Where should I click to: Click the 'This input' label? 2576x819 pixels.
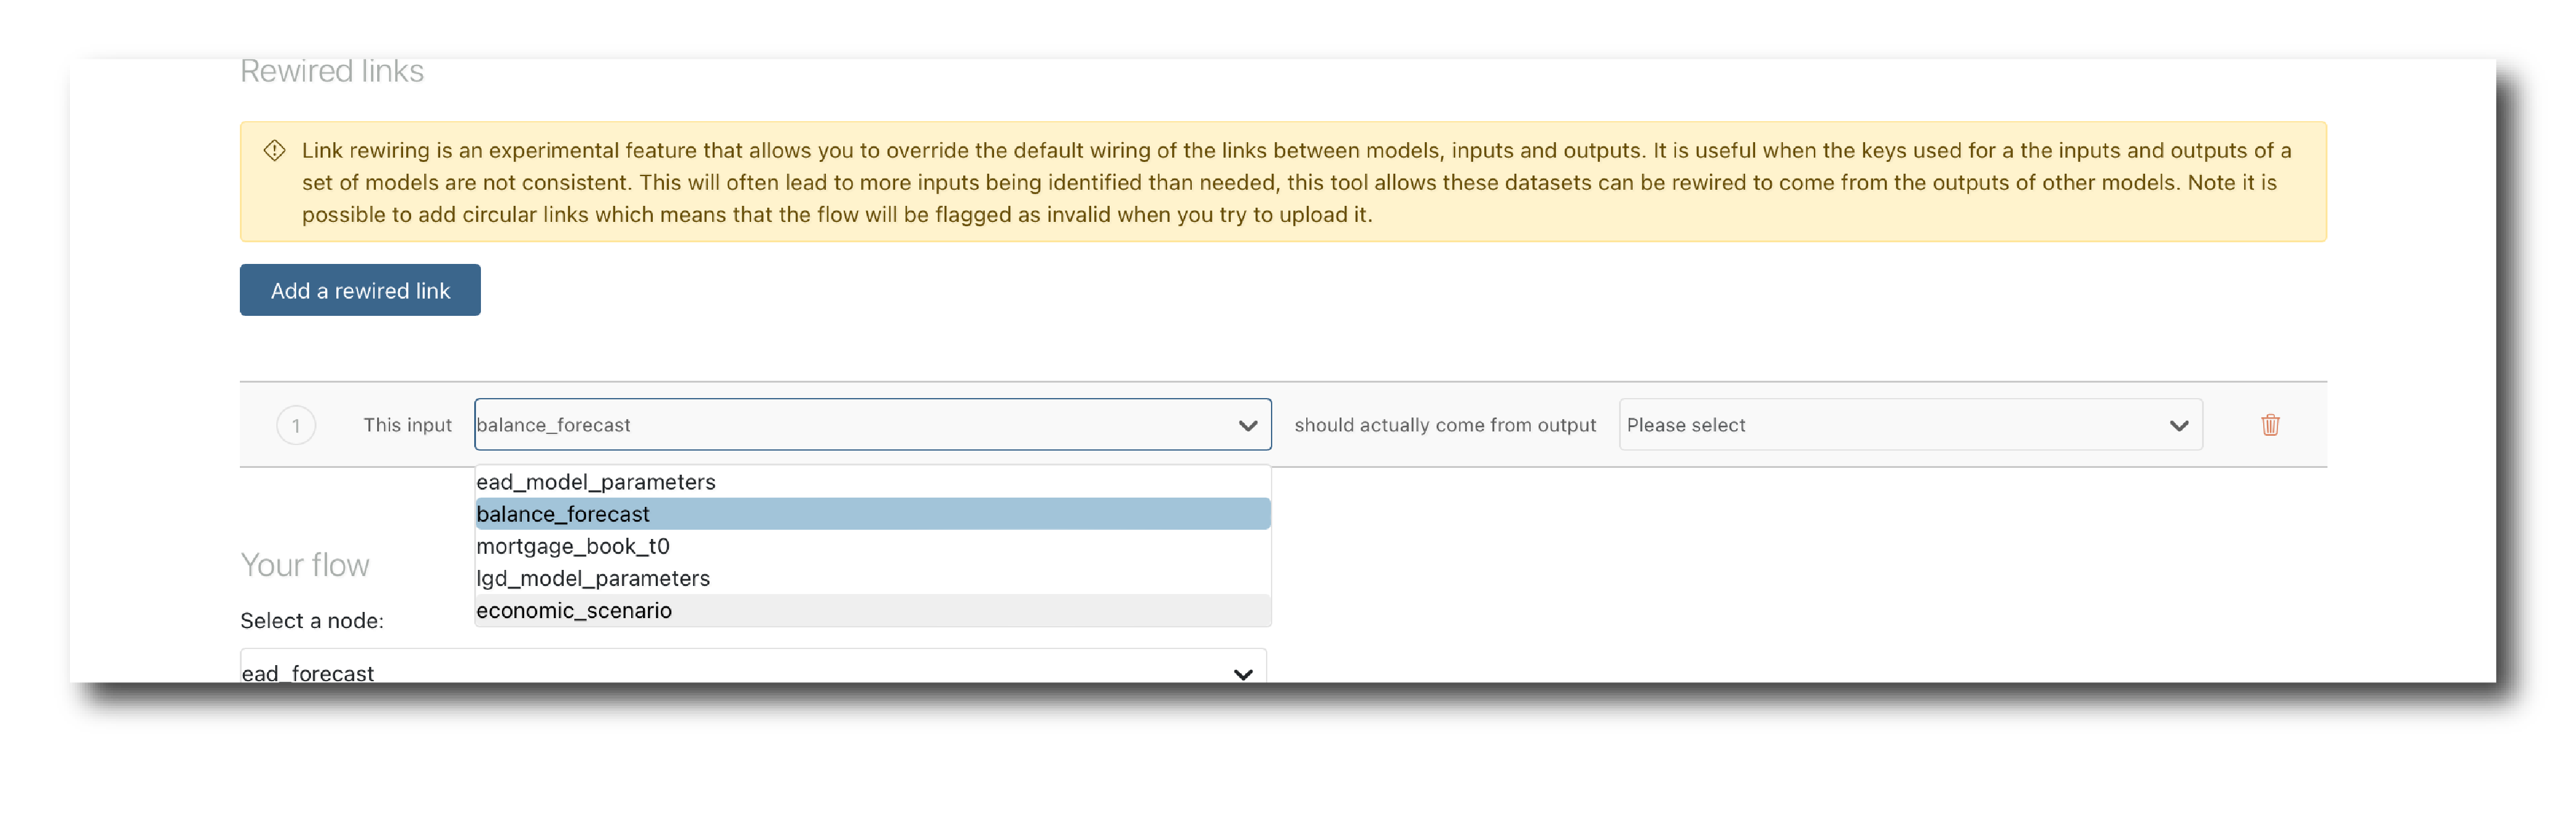[407, 425]
